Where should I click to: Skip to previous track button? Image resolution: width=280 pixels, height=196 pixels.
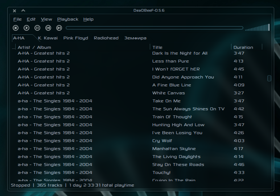(48, 28)
